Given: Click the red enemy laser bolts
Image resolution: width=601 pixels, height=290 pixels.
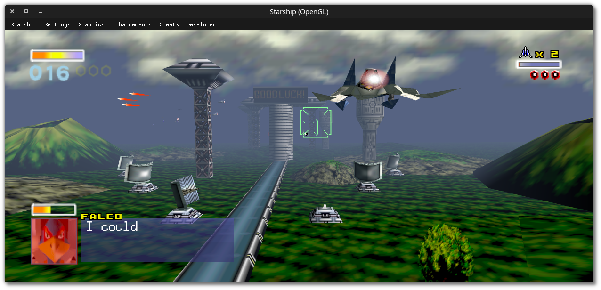Looking at the screenshot, I should pos(133,99).
